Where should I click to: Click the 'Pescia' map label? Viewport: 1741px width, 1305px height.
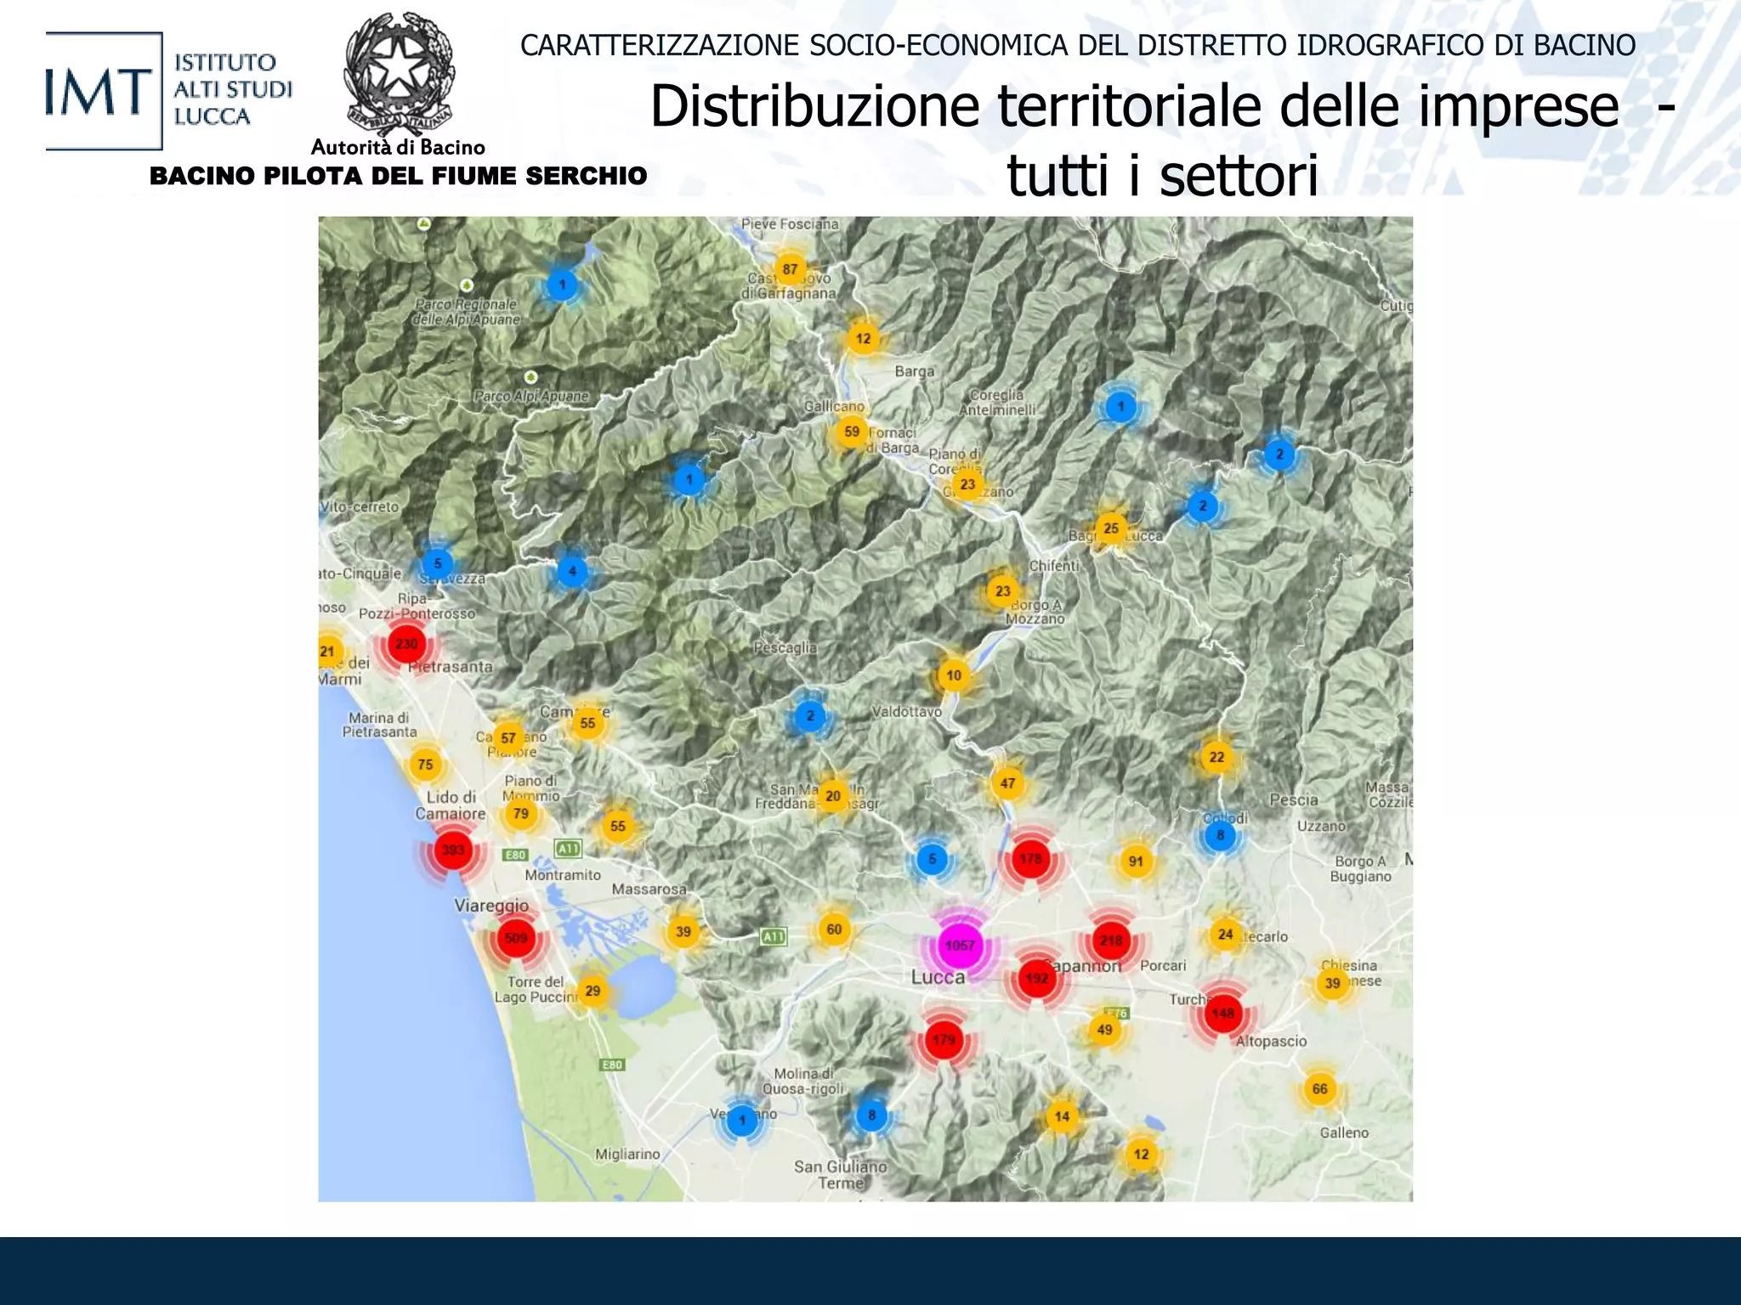click(1294, 800)
